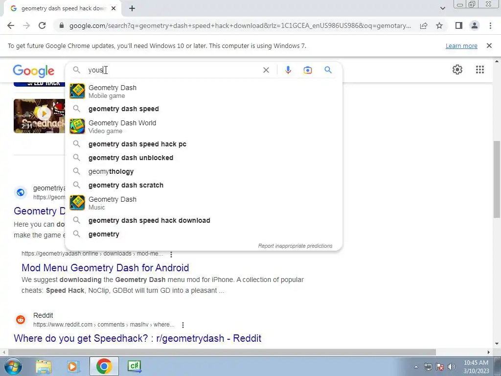Open a new tab with plus button

(132, 9)
